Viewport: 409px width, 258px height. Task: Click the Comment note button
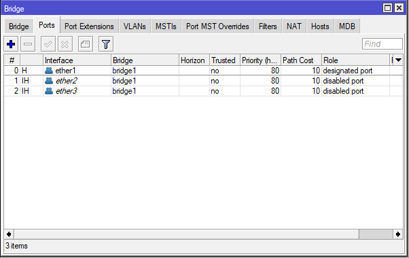pyautogui.click(x=86, y=44)
